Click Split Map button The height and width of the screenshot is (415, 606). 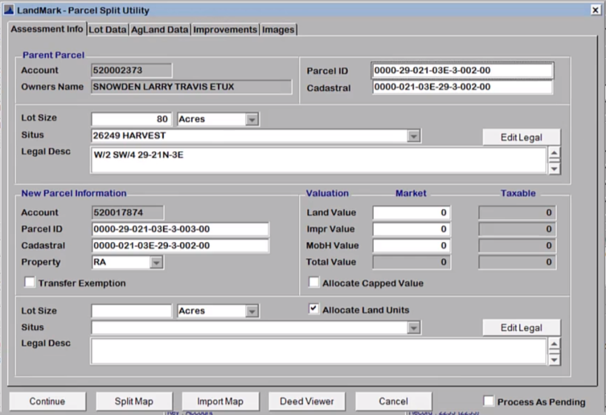point(134,400)
